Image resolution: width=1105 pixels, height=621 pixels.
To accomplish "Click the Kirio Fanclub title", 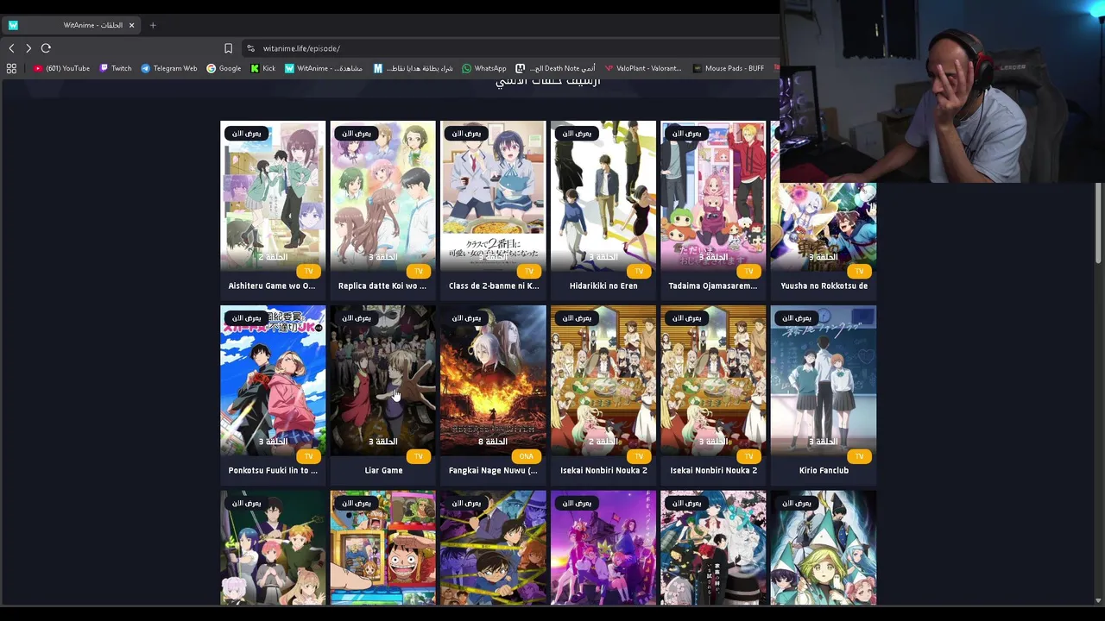I will [x=824, y=470].
